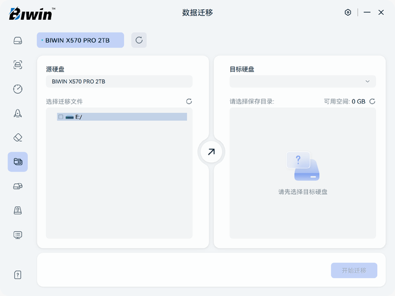395x296 pixels.
Task: Refresh device list next to BIWIN tab
Action: pyautogui.click(x=139, y=40)
